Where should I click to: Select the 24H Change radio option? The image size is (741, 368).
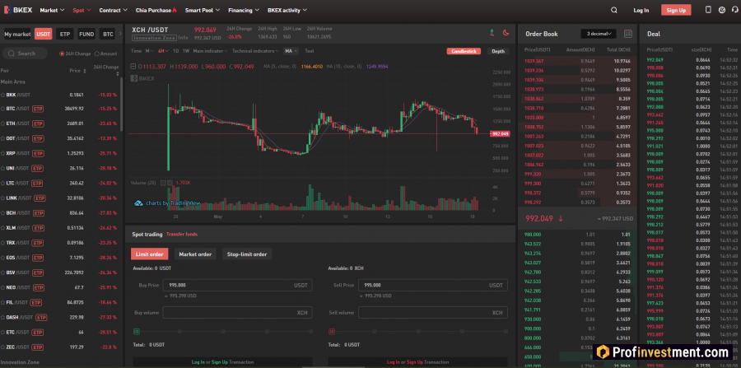coord(62,54)
